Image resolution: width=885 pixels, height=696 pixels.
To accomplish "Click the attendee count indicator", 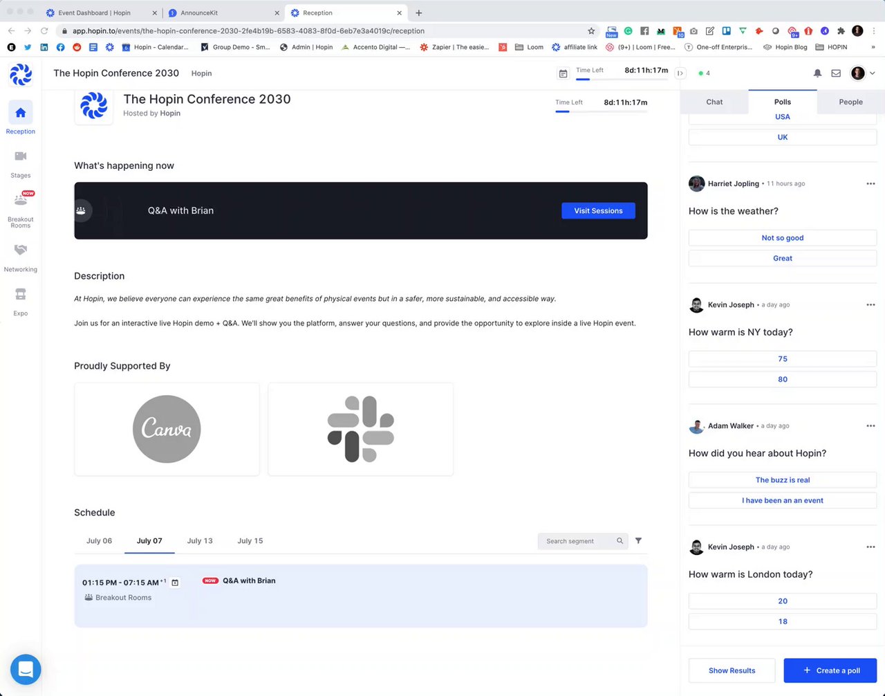I will [x=705, y=73].
